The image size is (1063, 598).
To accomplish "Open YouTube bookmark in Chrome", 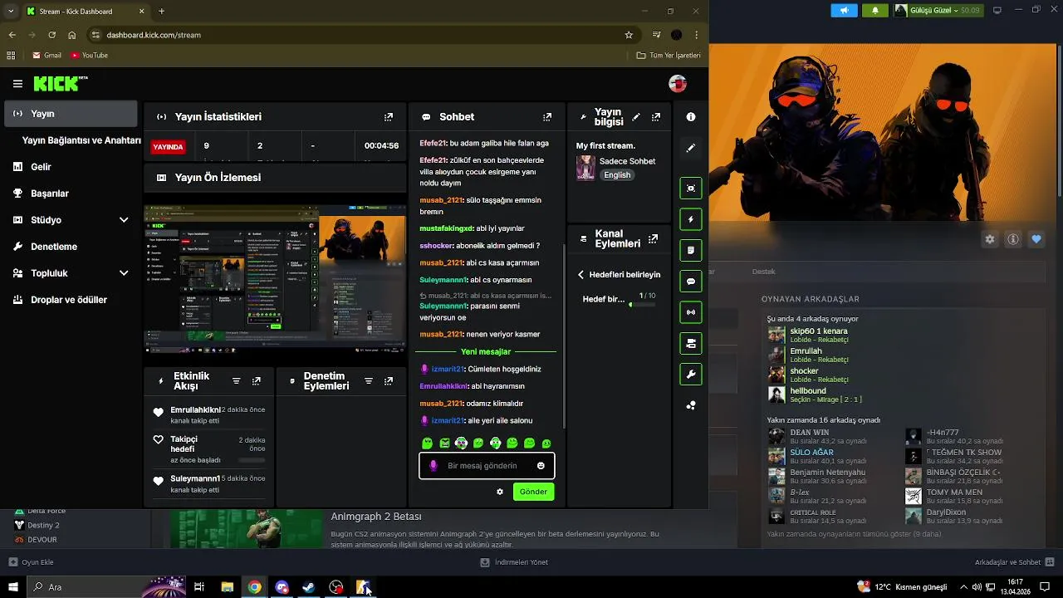I will pos(89,56).
